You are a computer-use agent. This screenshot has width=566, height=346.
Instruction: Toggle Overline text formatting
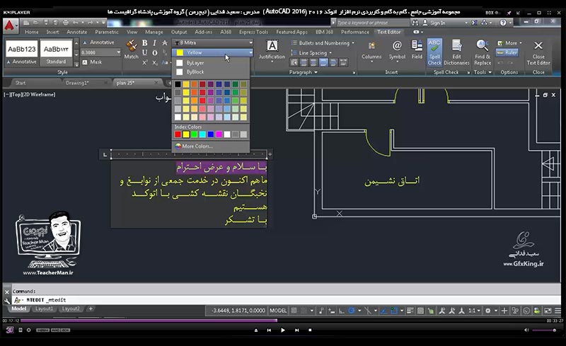click(x=154, y=53)
